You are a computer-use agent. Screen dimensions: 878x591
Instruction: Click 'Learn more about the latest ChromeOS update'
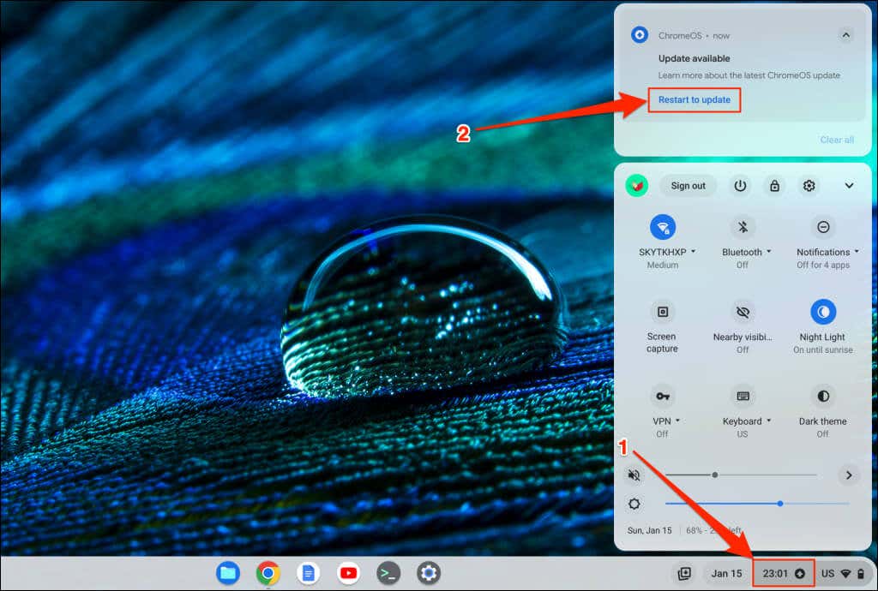[749, 75]
